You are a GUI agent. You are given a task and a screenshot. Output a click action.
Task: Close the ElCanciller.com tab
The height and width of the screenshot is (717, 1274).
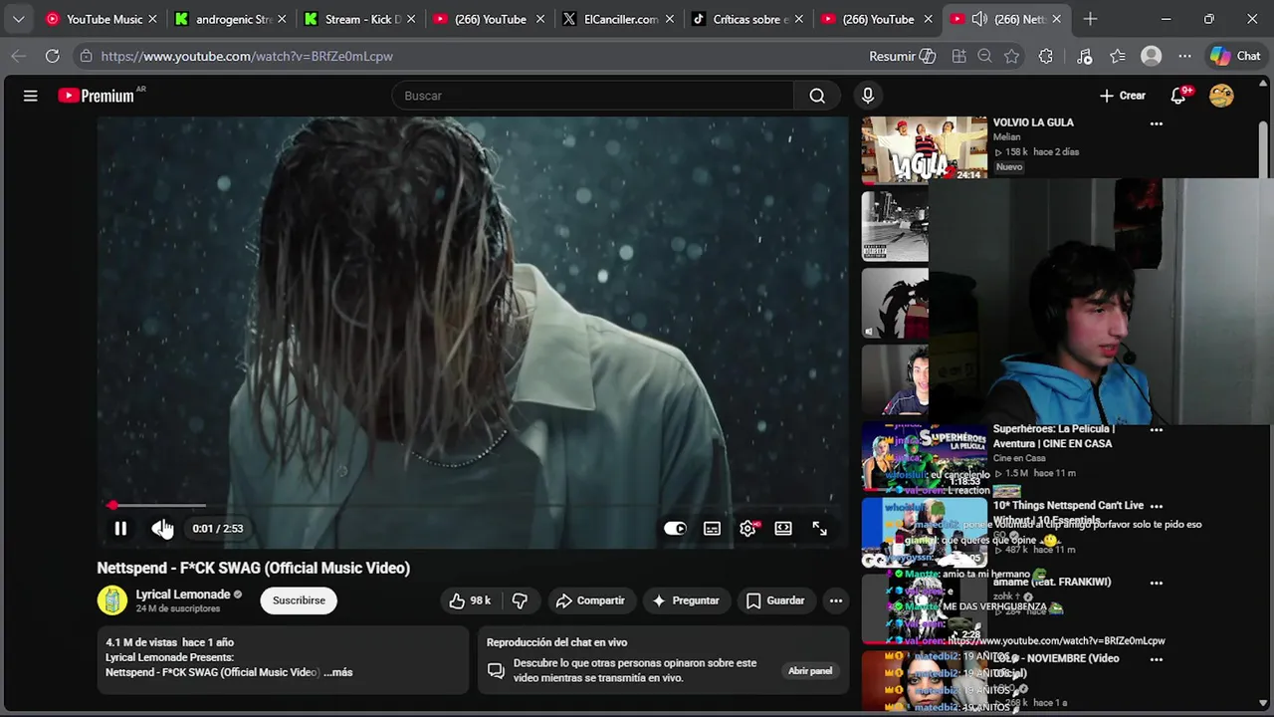click(x=670, y=19)
